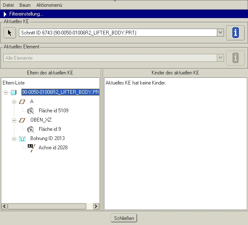
Task: Click the hole icon beside Bohrung ID 2013
Action: pos(22,139)
